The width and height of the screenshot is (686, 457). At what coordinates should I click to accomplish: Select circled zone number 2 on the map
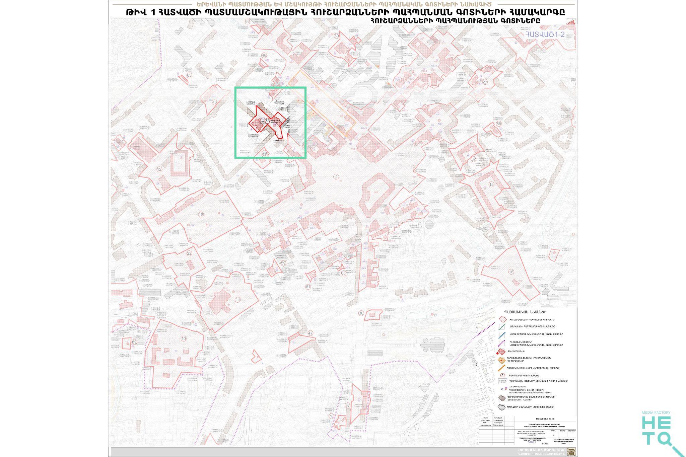coord(336,177)
